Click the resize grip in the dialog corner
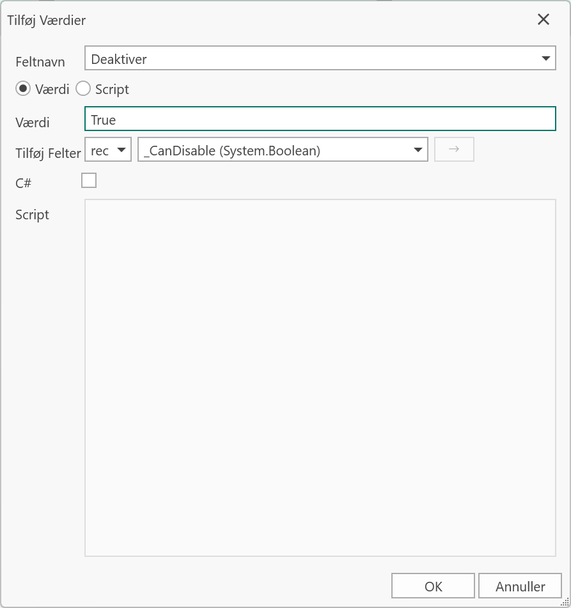 565,602
